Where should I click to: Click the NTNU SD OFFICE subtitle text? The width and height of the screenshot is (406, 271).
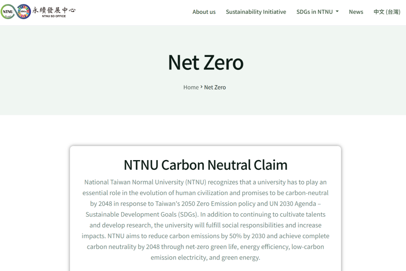54,16
